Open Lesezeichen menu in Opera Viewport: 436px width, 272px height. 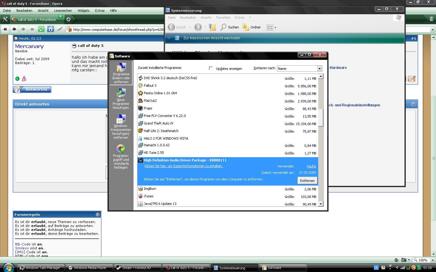click(x=63, y=11)
